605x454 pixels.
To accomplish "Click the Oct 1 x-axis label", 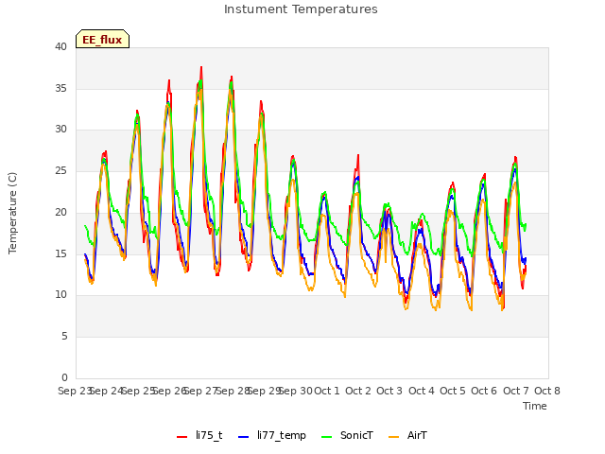I will click(x=327, y=391).
